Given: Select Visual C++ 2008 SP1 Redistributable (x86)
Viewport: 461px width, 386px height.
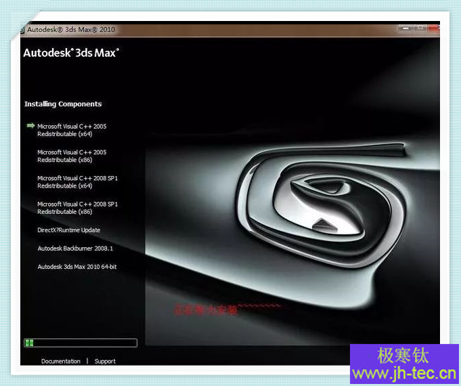Looking at the screenshot, I should [x=77, y=208].
